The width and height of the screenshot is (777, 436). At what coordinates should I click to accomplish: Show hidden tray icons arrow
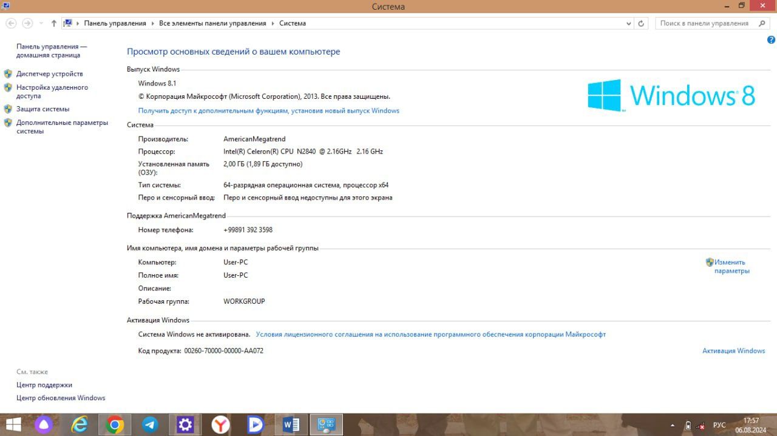click(x=672, y=426)
